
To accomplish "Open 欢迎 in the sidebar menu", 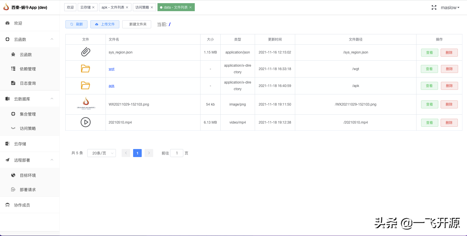I will tap(30, 23).
